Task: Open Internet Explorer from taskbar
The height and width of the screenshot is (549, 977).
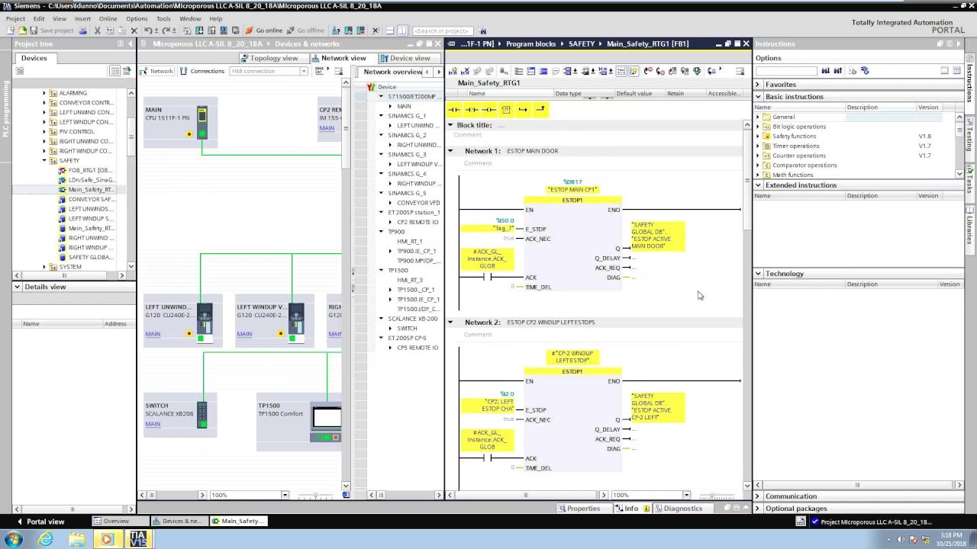Action: [x=47, y=540]
